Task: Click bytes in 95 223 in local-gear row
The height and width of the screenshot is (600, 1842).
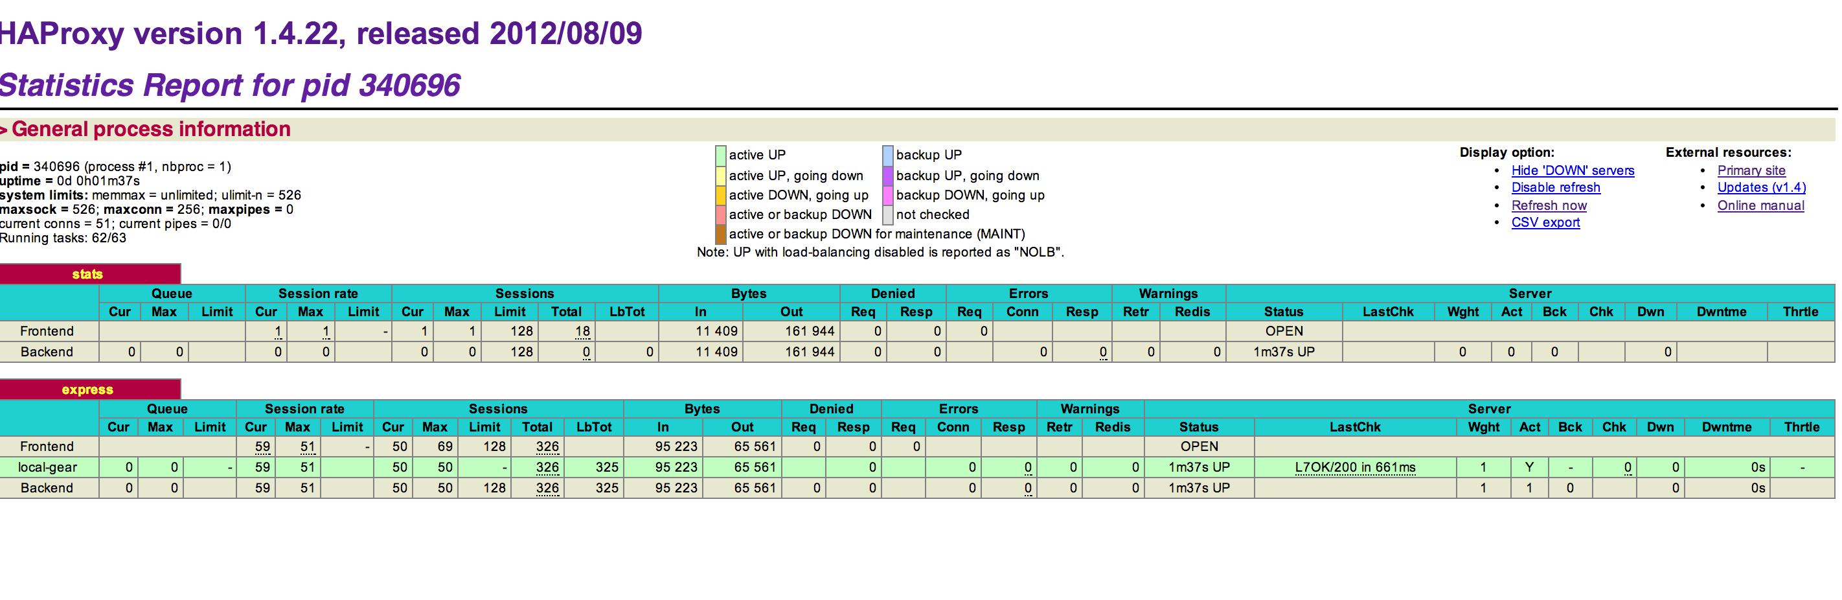Action: 676,467
